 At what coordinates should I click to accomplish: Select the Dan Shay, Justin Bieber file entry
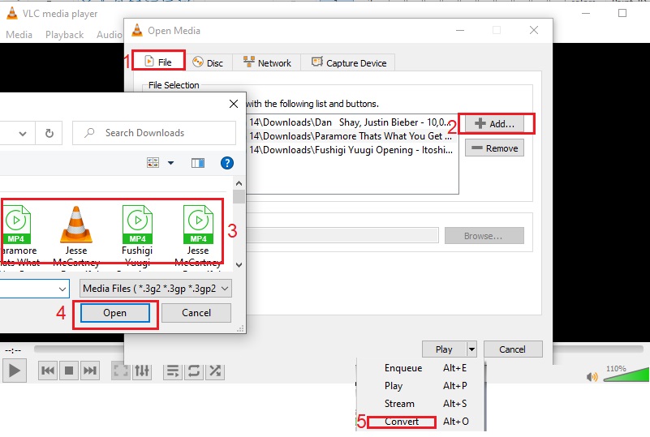[351, 122]
